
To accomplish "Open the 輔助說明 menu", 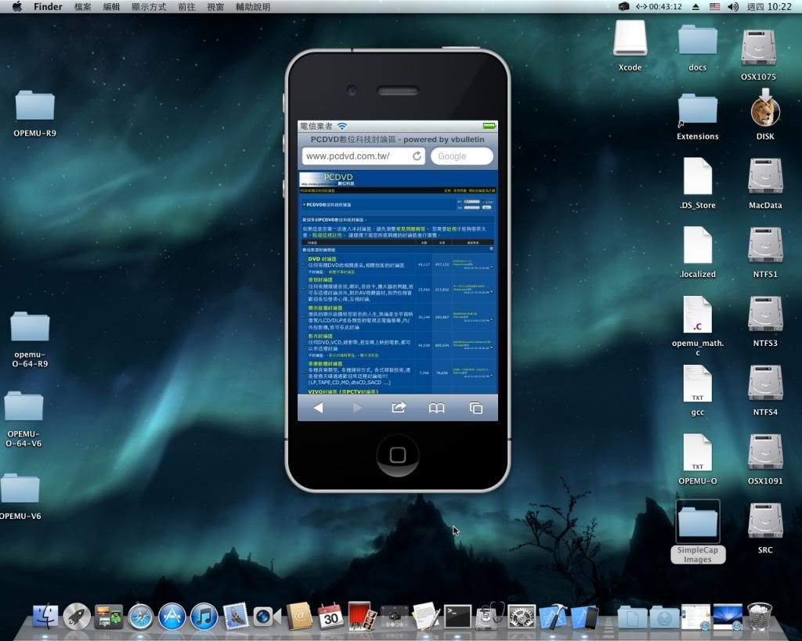I will [x=253, y=6].
